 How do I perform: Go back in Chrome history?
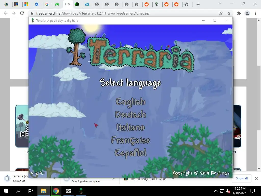tap(6, 13)
